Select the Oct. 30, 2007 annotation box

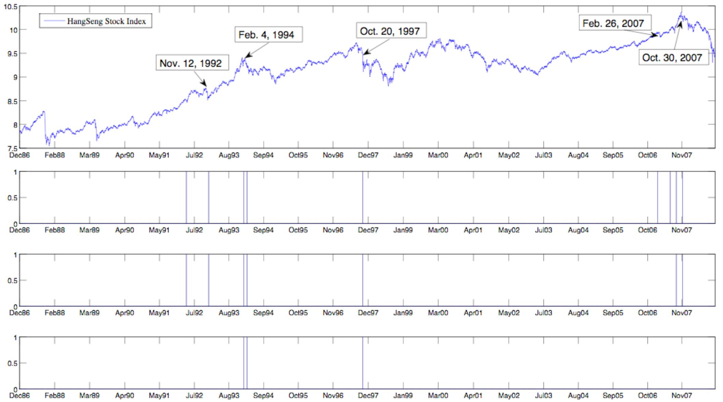coord(673,57)
